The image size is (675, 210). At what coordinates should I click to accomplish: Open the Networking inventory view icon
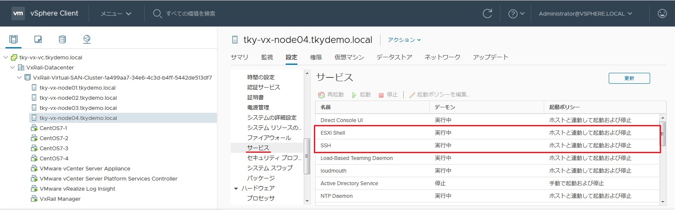pos(87,39)
